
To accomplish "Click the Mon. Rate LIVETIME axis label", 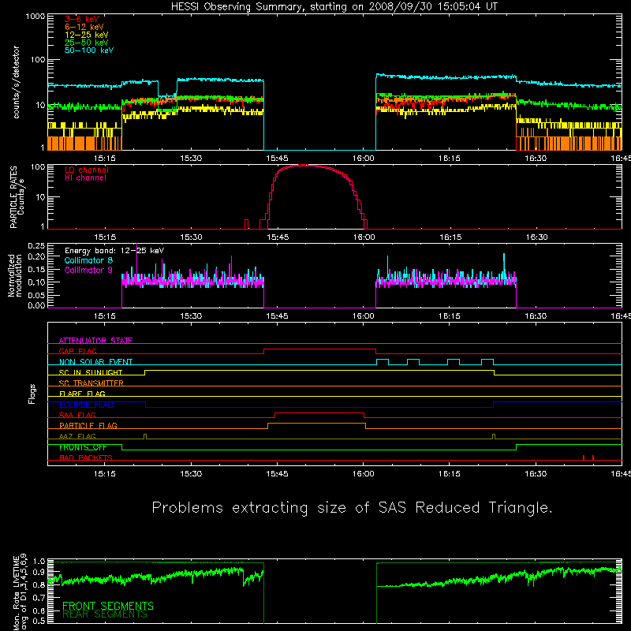I will [20, 592].
